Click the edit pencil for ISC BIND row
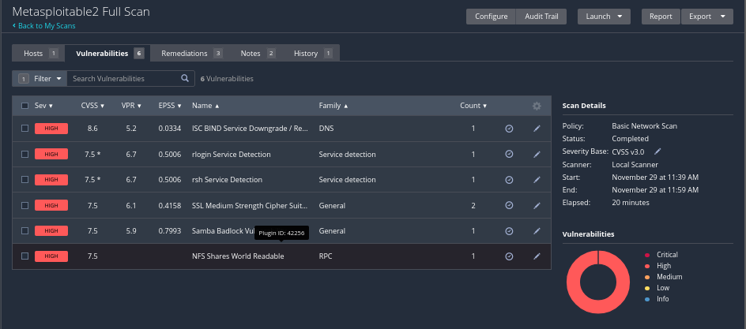 537,129
